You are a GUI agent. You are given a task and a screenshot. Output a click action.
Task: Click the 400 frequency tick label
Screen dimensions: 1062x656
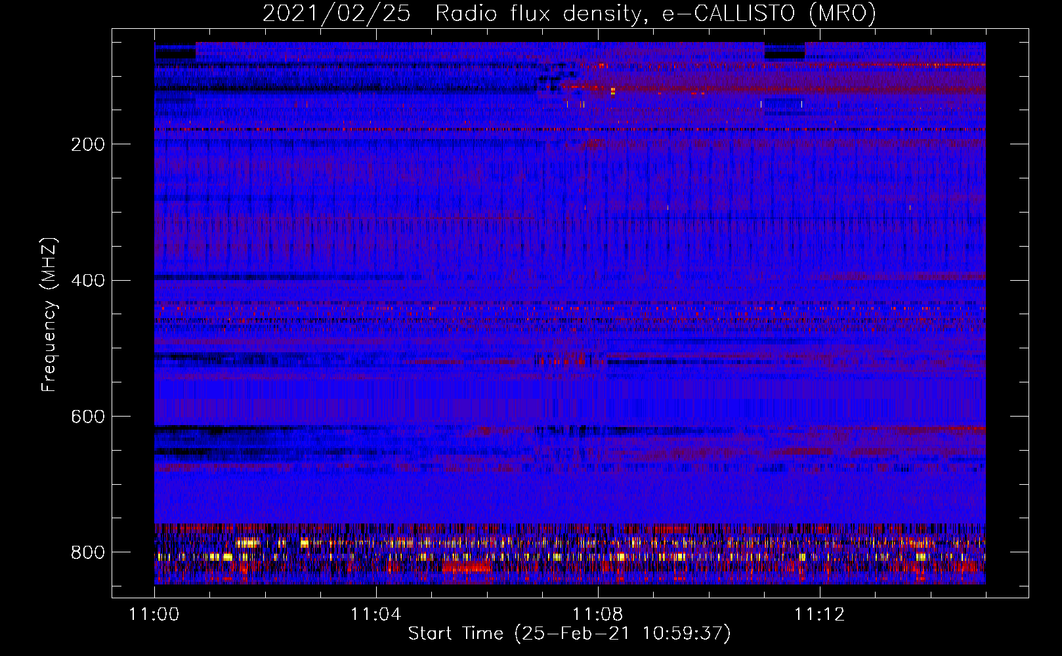87,281
